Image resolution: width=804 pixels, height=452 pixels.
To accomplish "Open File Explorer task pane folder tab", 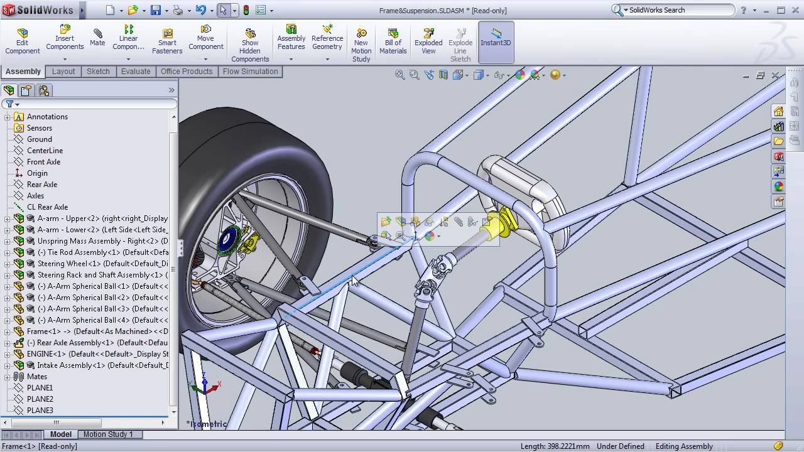I will (x=778, y=141).
